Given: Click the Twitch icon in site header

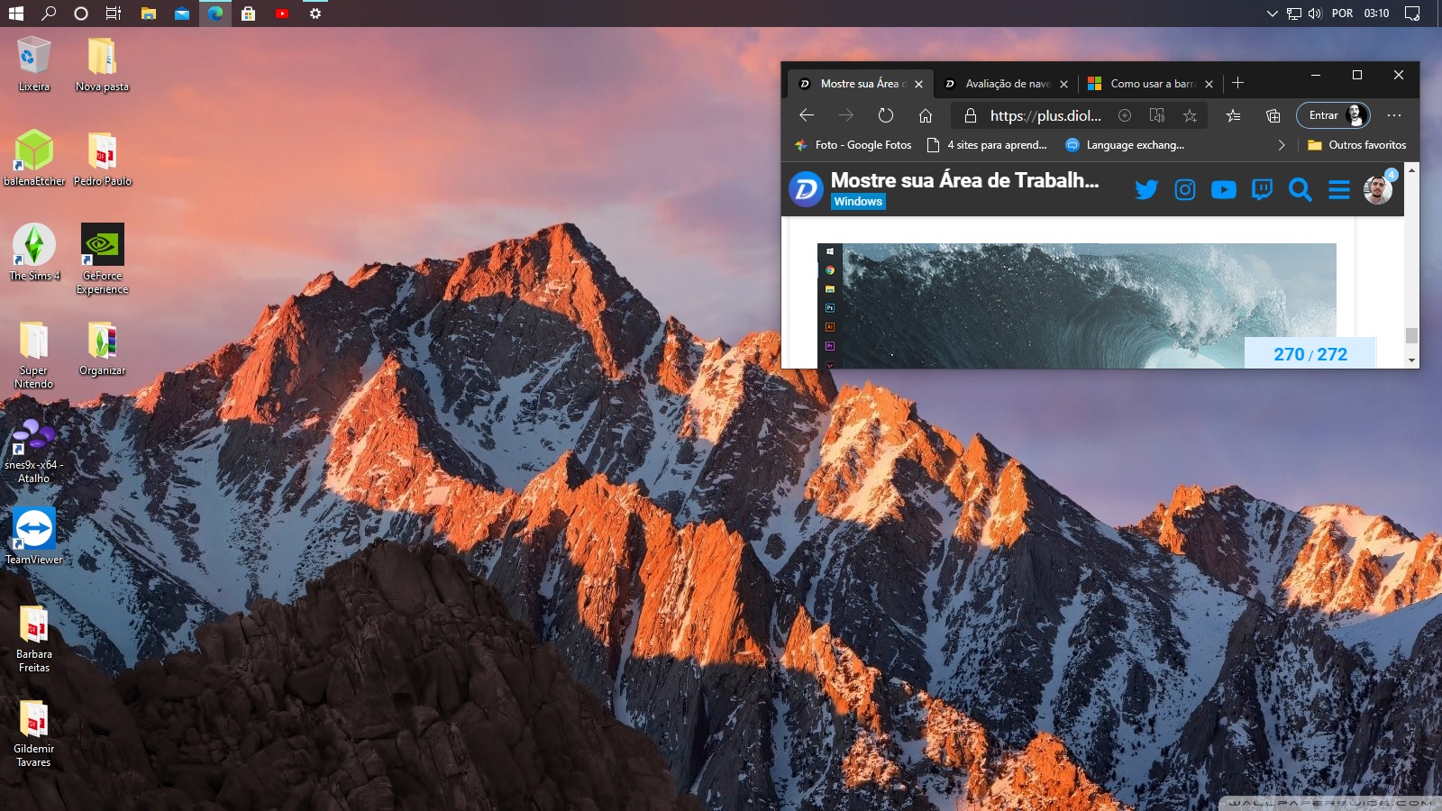Looking at the screenshot, I should pos(1262,189).
